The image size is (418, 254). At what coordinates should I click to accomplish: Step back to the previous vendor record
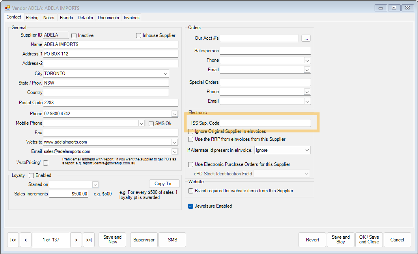25,240
